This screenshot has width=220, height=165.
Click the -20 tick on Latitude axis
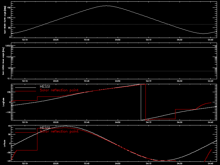pos(9,153)
